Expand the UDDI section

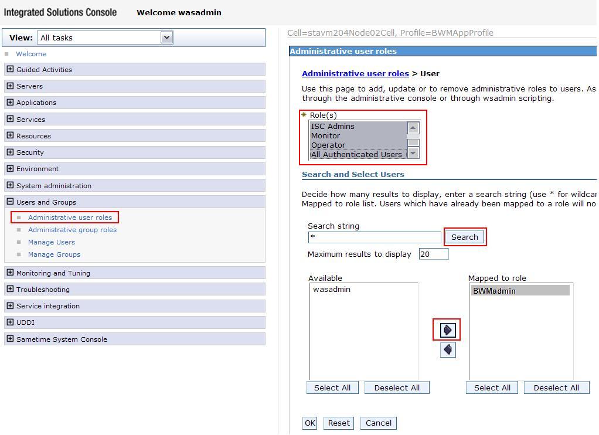pyautogui.click(x=11, y=322)
